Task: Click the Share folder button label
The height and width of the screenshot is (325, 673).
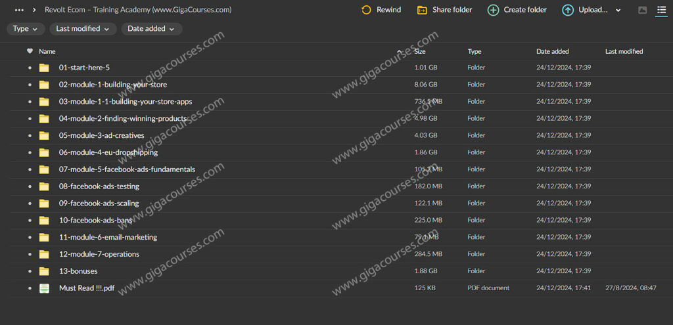Action: click(x=452, y=10)
